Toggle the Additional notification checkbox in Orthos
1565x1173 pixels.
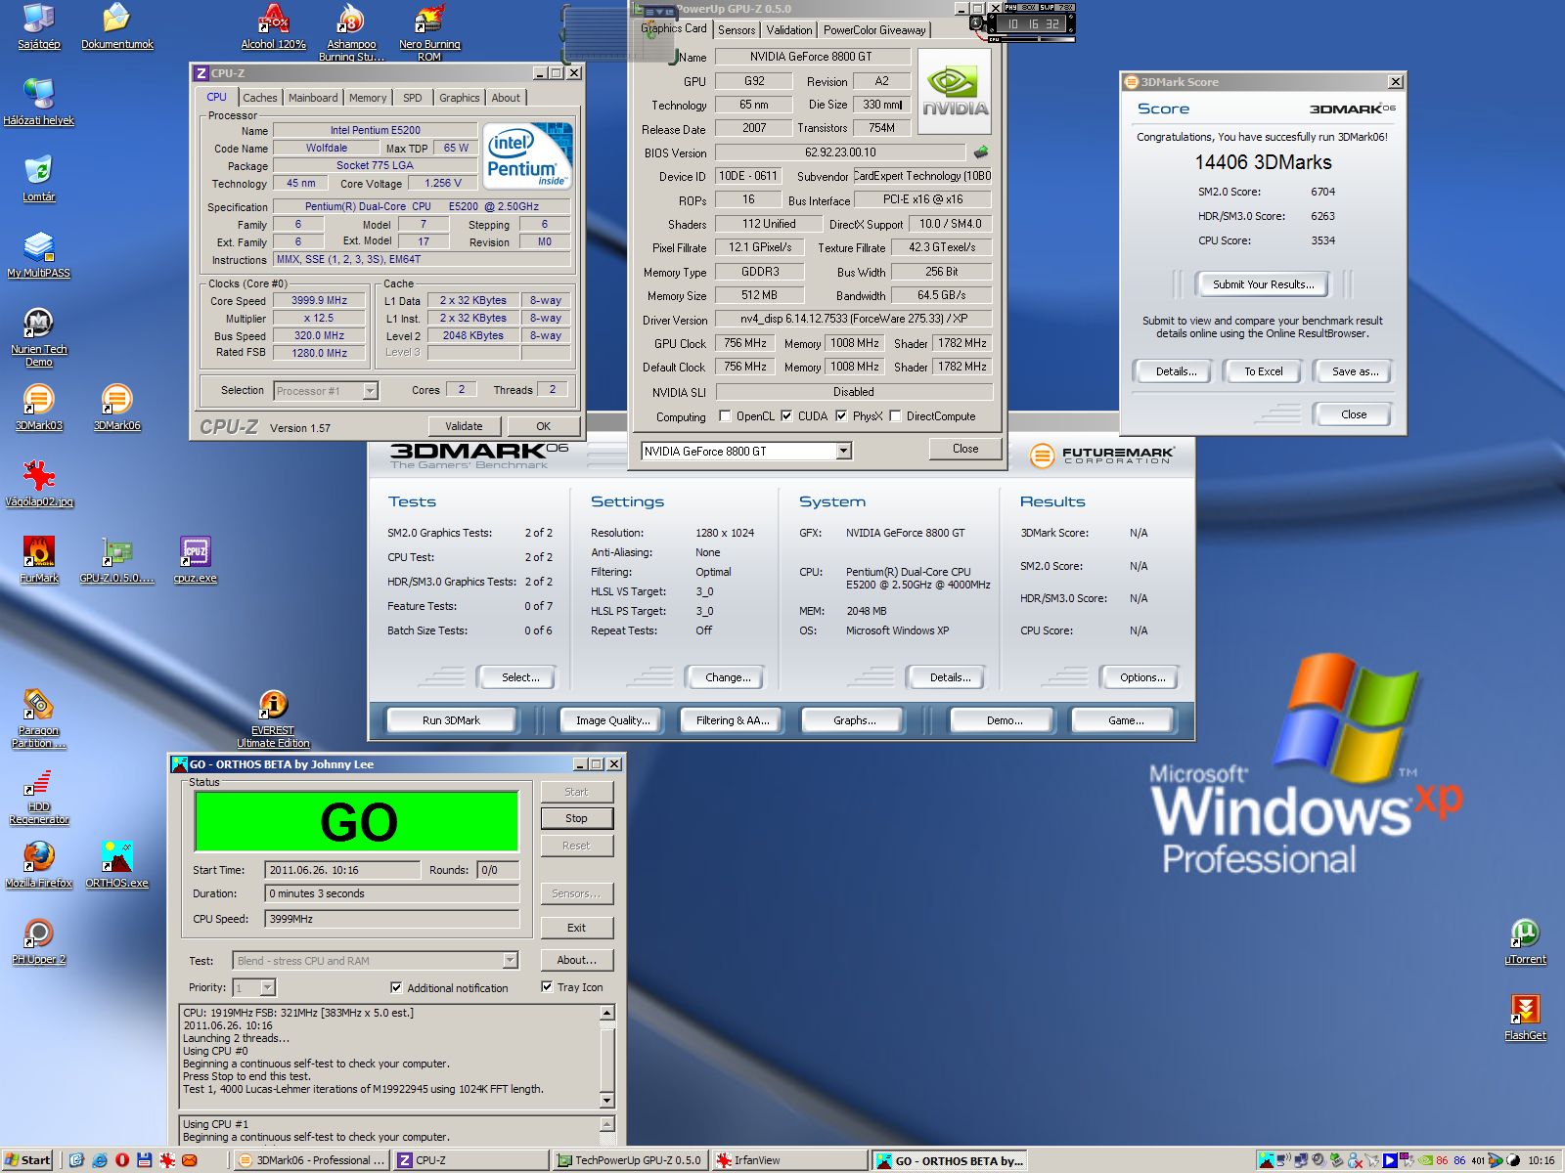(396, 987)
